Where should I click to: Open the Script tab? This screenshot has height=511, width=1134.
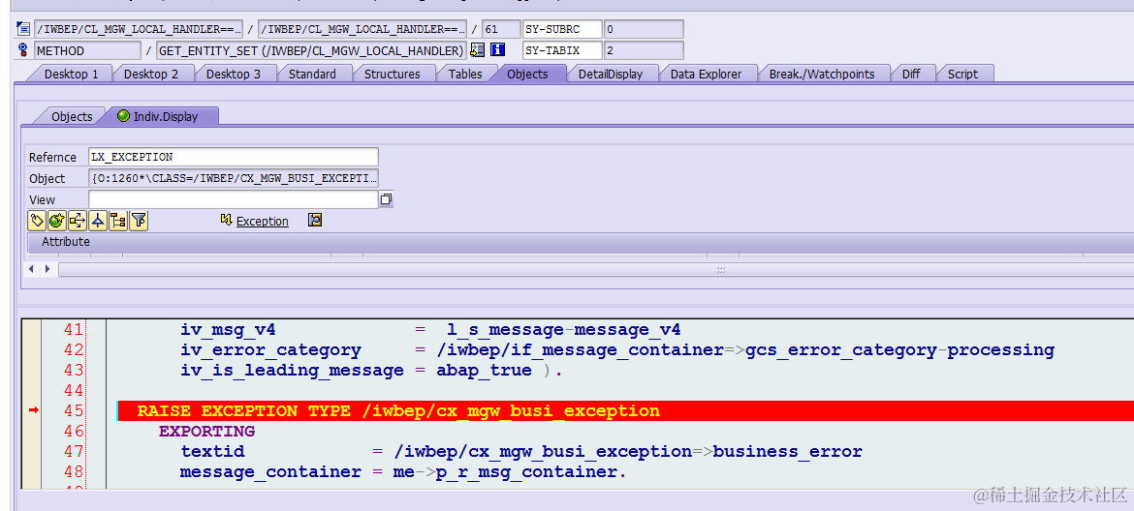[x=962, y=74]
